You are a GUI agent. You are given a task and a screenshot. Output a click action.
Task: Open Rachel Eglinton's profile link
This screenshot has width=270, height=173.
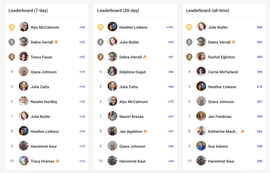(222, 57)
